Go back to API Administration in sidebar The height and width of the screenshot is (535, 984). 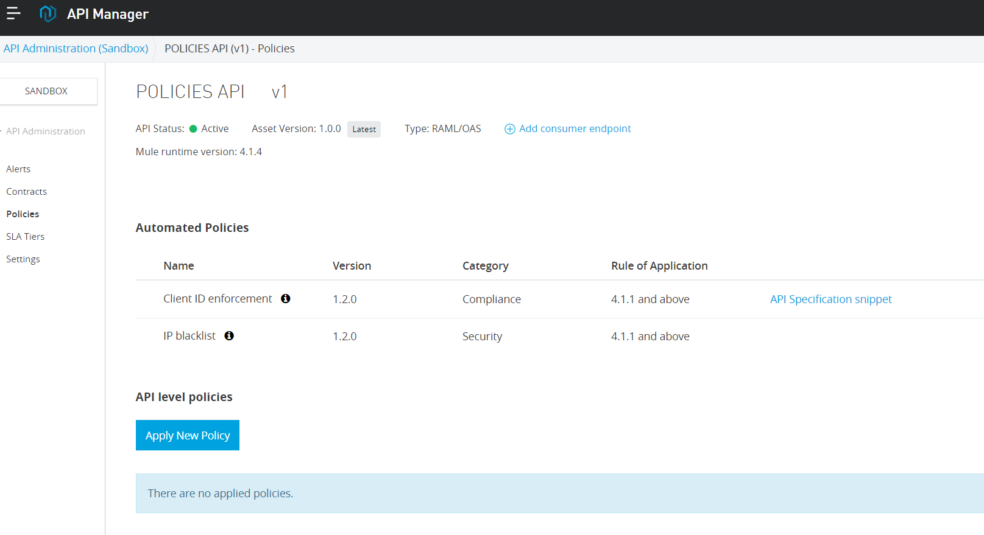tap(45, 131)
